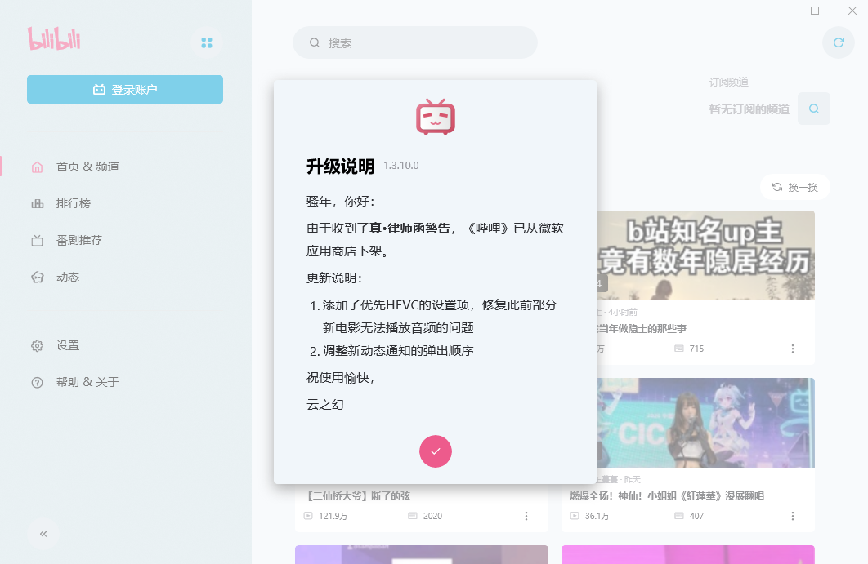Collapse the sidebar with the « button

43,535
